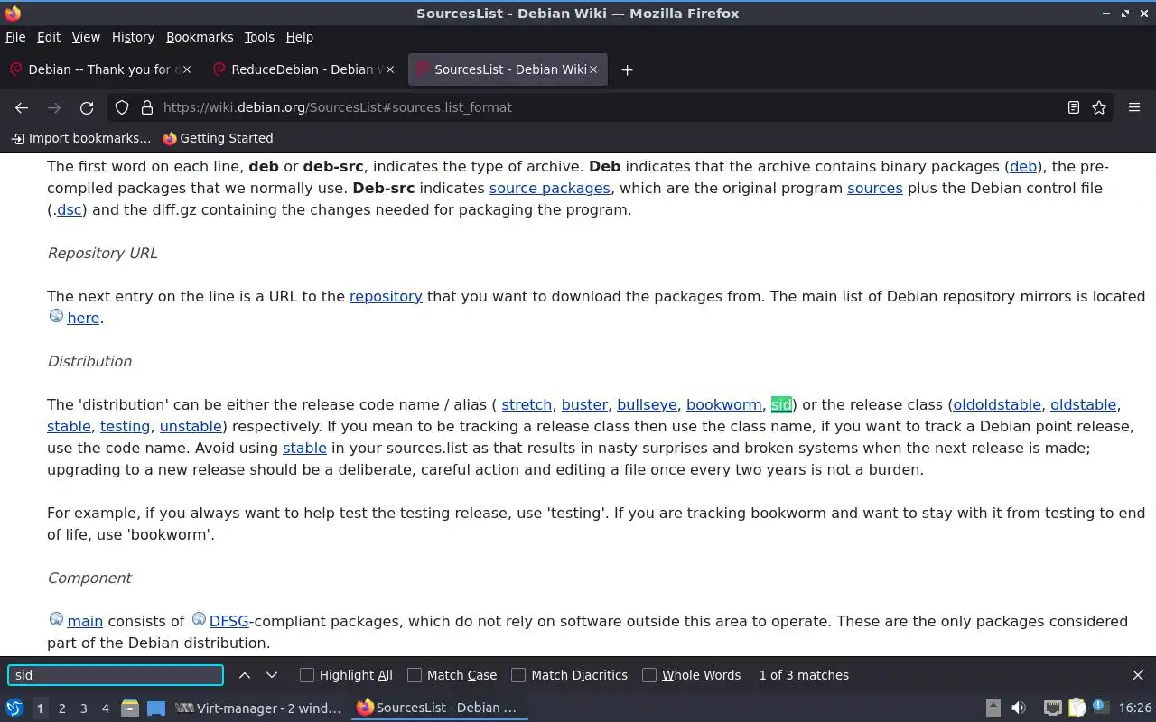
Task: Open the File menu
Action: tap(15, 37)
